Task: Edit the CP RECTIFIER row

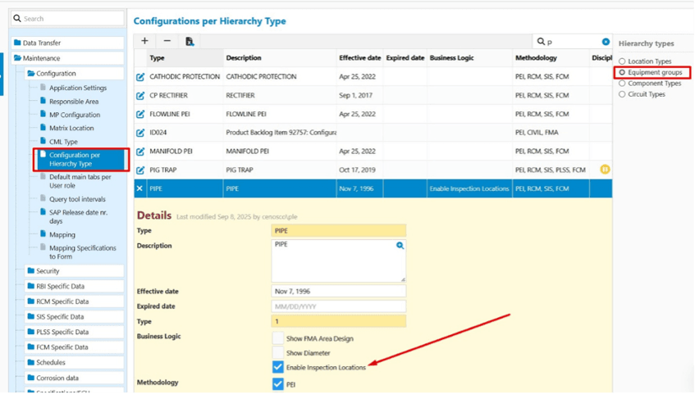Action: (140, 96)
